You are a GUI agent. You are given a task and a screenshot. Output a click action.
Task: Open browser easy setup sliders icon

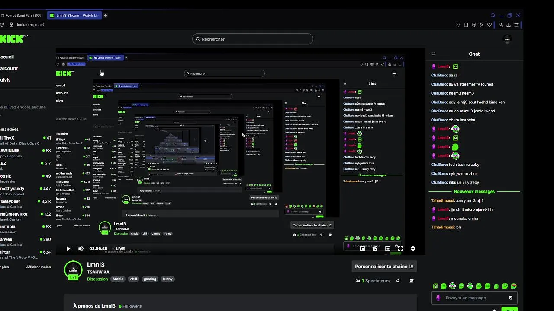516,25
